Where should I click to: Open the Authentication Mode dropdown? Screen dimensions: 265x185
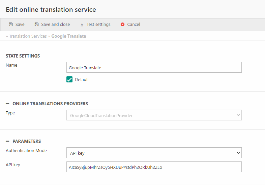(x=154, y=153)
